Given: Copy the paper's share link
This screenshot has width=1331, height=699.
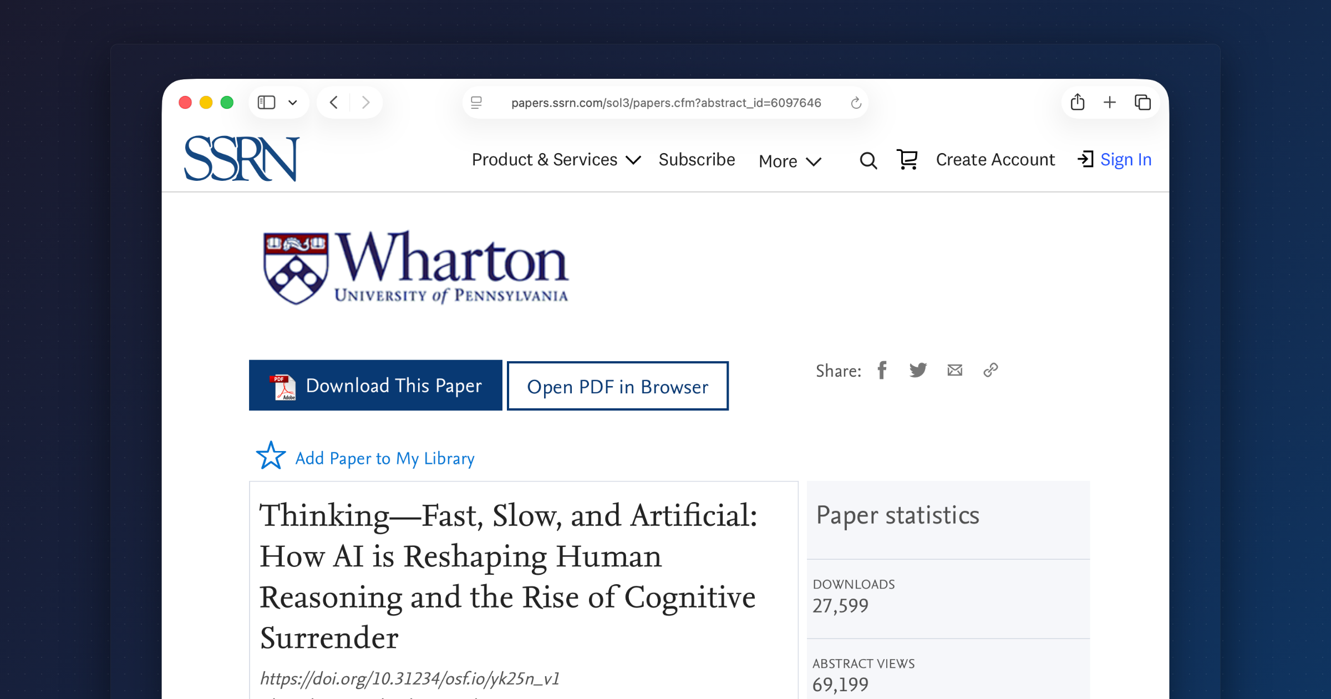Looking at the screenshot, I should click(990, 370).
